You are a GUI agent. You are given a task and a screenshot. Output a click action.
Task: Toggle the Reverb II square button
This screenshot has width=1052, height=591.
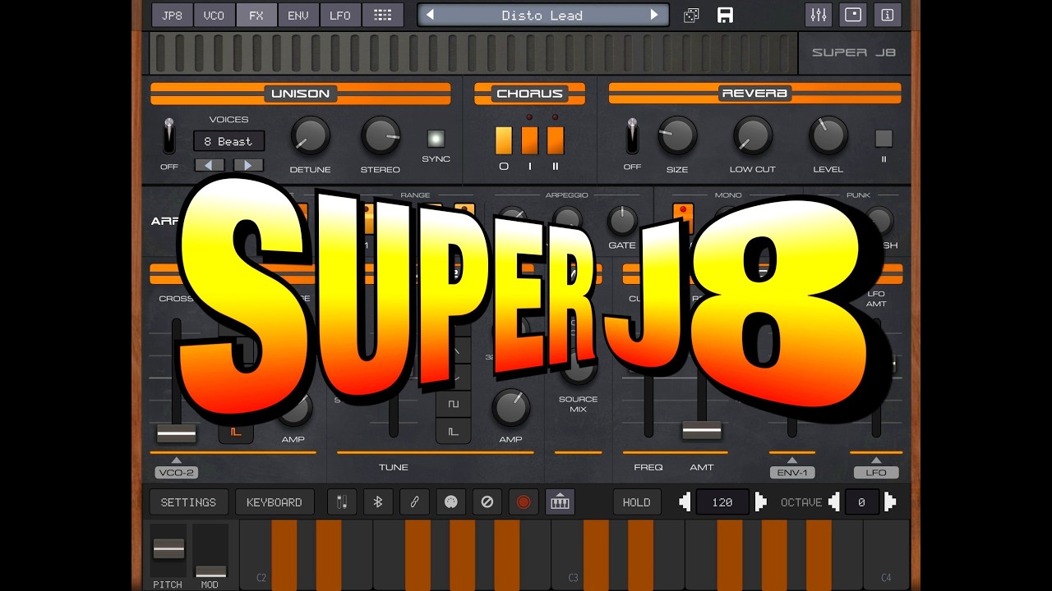tap(884, 138)
